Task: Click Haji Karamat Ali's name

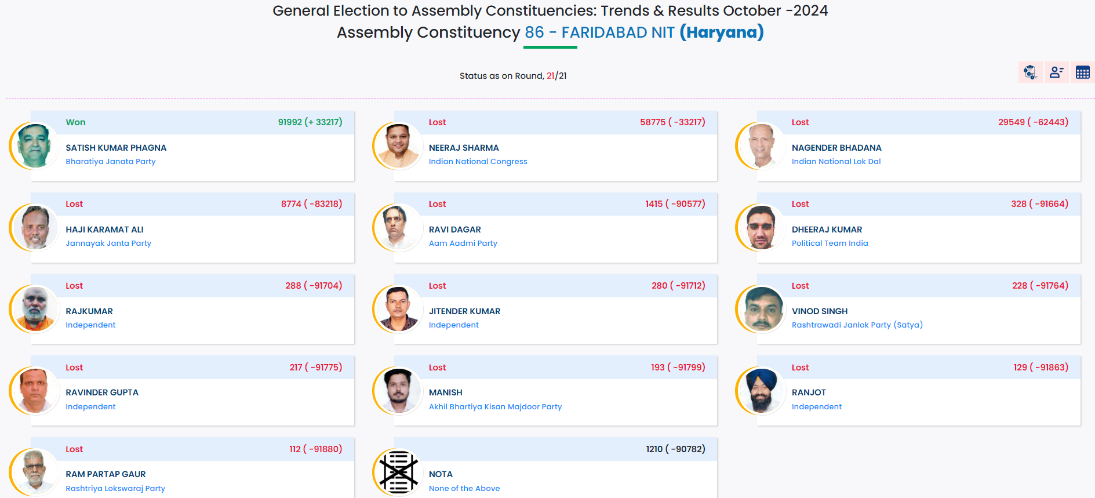Action: [104, 230]
